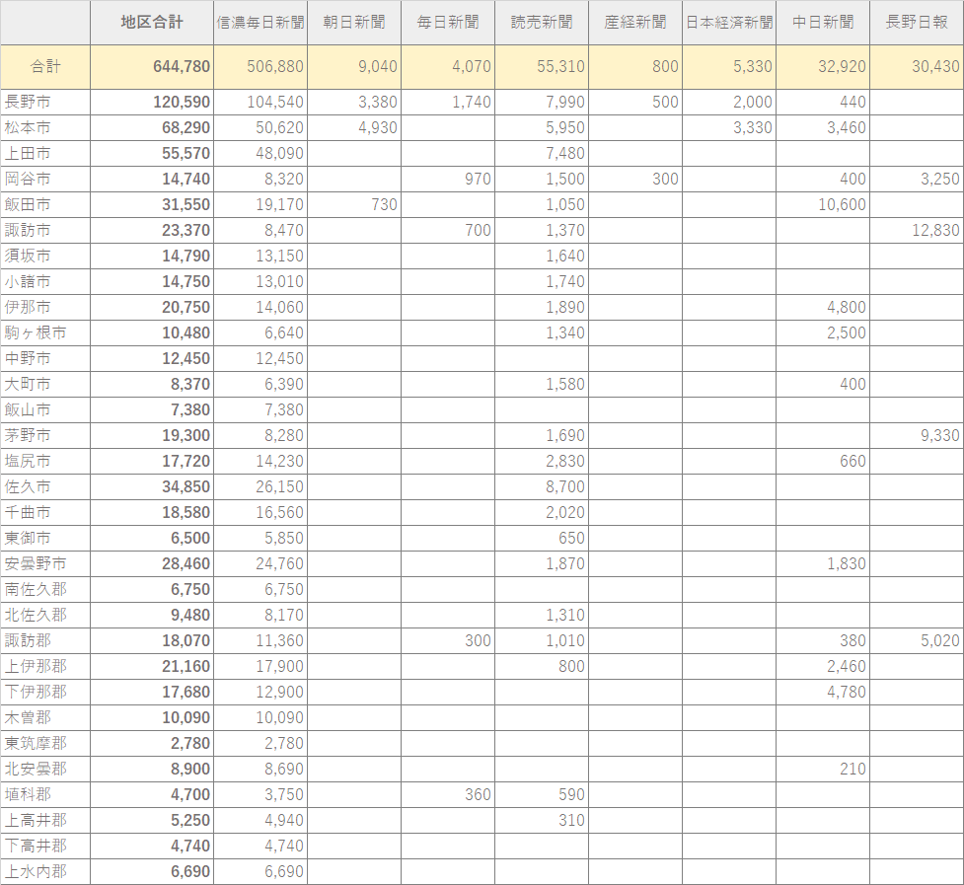The height and width of the screenshot is (885, 964).
Task: Select 長野市 毎日新聞 cell 1,740
Action: point(448,102)
